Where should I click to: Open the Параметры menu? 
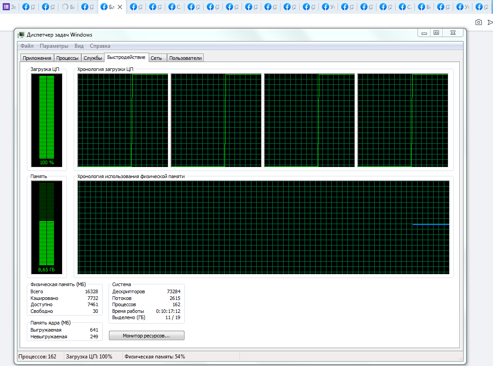click(54, 46)
